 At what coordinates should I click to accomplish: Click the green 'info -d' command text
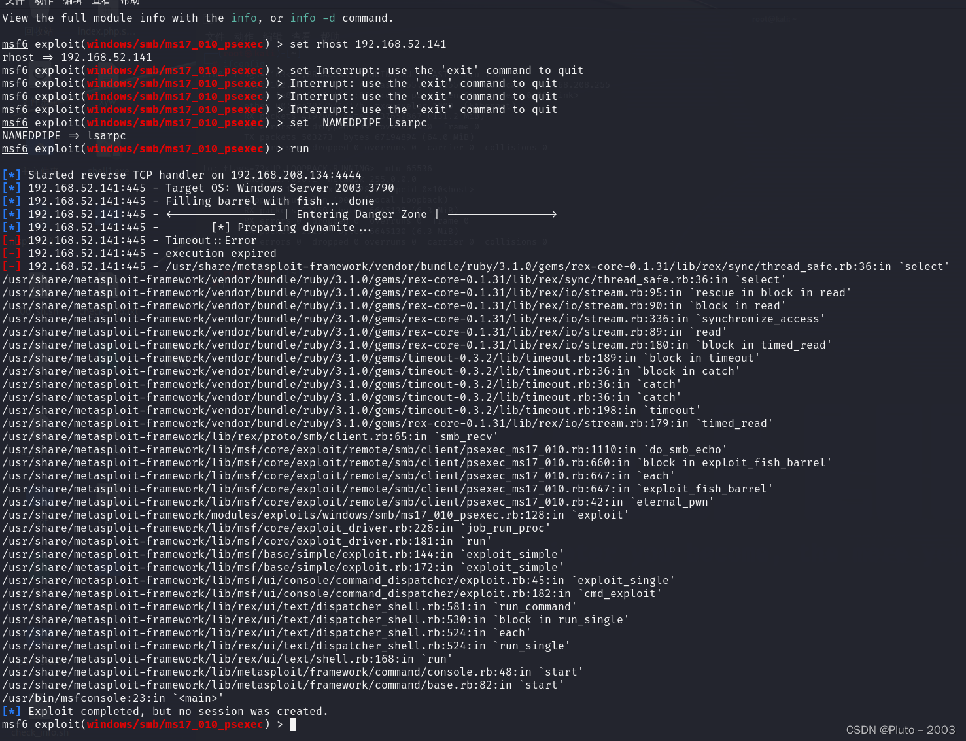point(313,18)
